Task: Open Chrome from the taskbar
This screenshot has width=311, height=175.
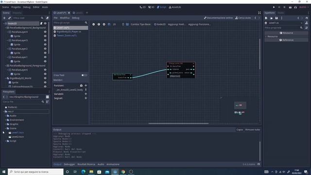Action: pos(123,172)
